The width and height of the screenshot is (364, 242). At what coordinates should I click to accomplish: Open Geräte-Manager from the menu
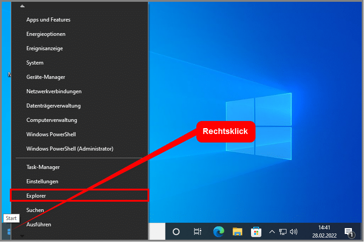pos(46,77)
